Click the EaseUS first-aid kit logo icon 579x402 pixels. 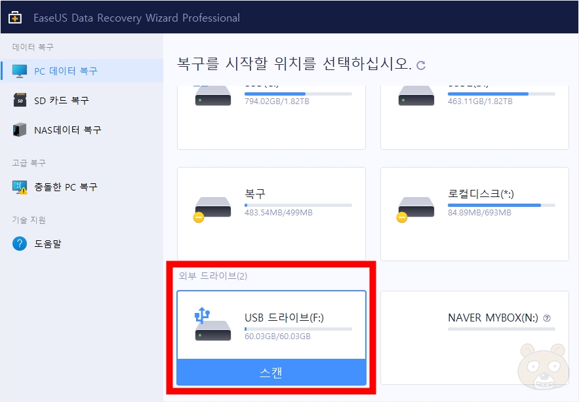[x=15, y=17]
